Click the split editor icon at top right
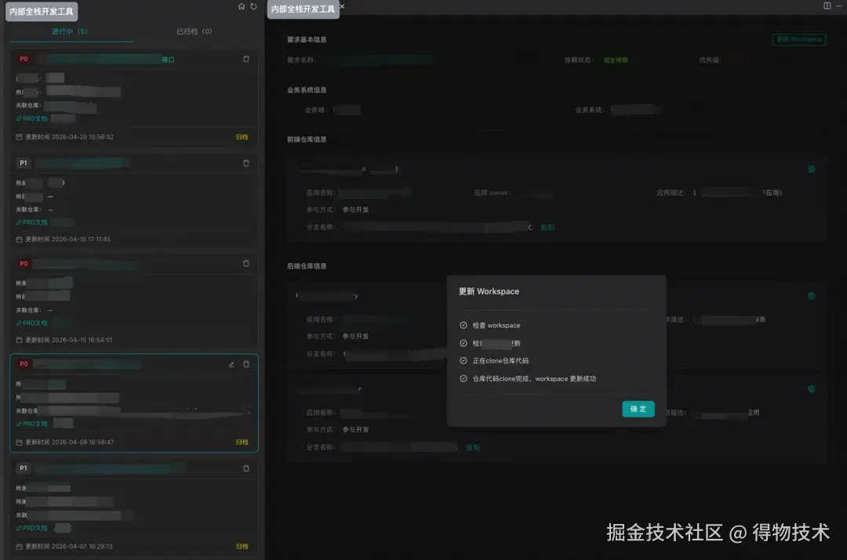847x560 pixels. pyautogui.click(x=827, y=6)
